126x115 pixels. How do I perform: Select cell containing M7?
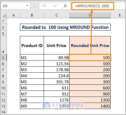click(32, 94)
